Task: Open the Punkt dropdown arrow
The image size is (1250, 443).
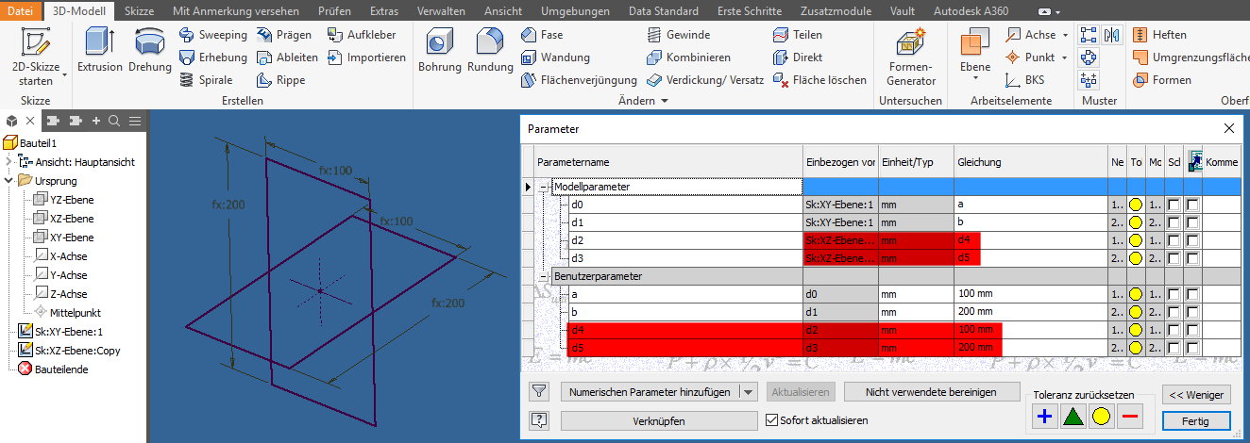Action: tap(1065, 57)
